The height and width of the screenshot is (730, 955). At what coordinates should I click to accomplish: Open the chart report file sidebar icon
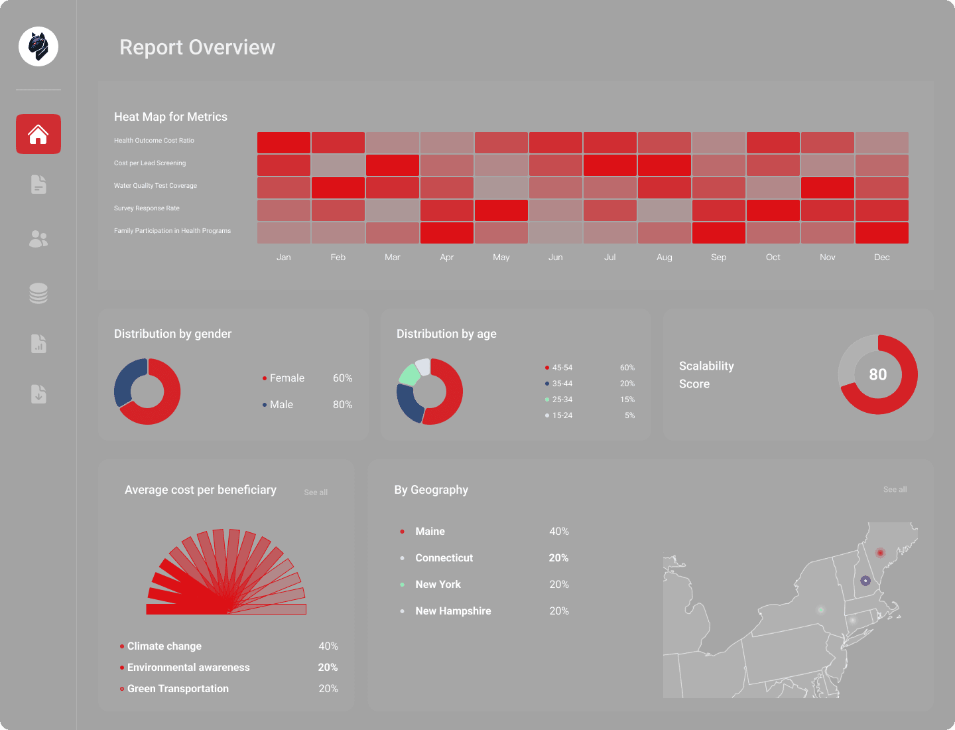click(38, 344)
